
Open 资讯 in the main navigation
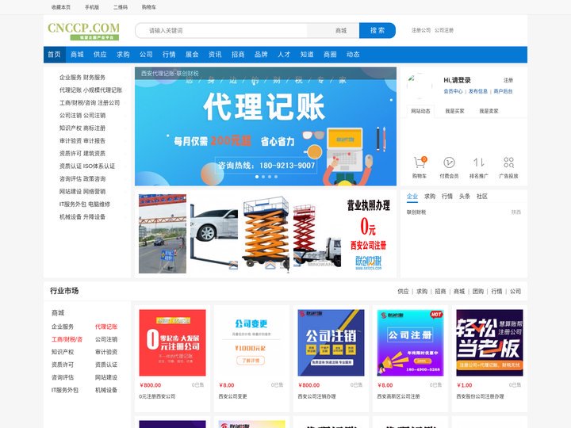[215, 55]
